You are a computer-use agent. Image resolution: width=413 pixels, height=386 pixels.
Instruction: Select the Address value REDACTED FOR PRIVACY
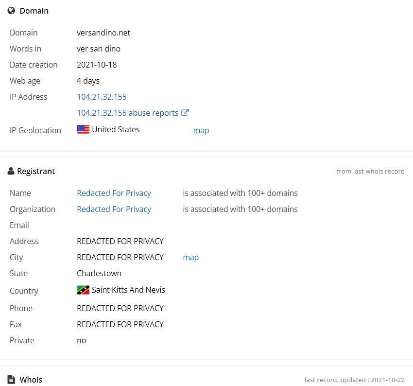coord(120,241)
